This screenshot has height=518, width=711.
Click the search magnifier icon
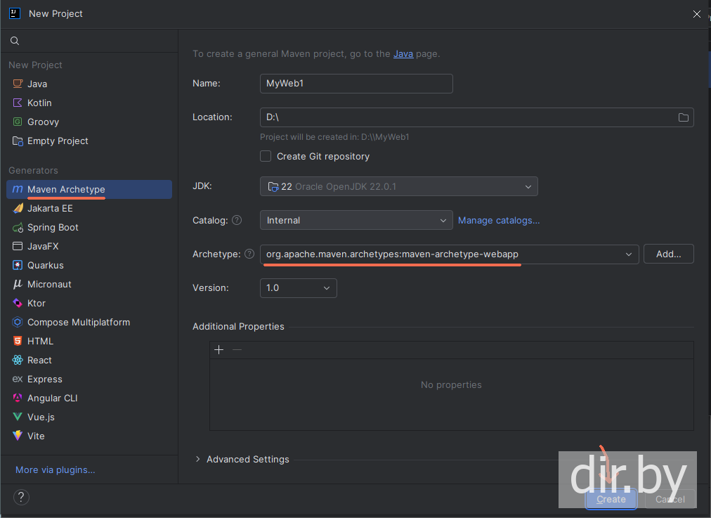pyautogui.click(x=15, y=41)
